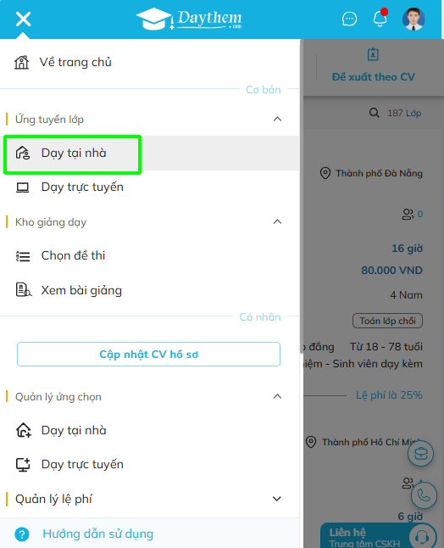Open the chat messages icon
Screen dimensions: 444x548
pyautogui.click(x=349, y=20)
